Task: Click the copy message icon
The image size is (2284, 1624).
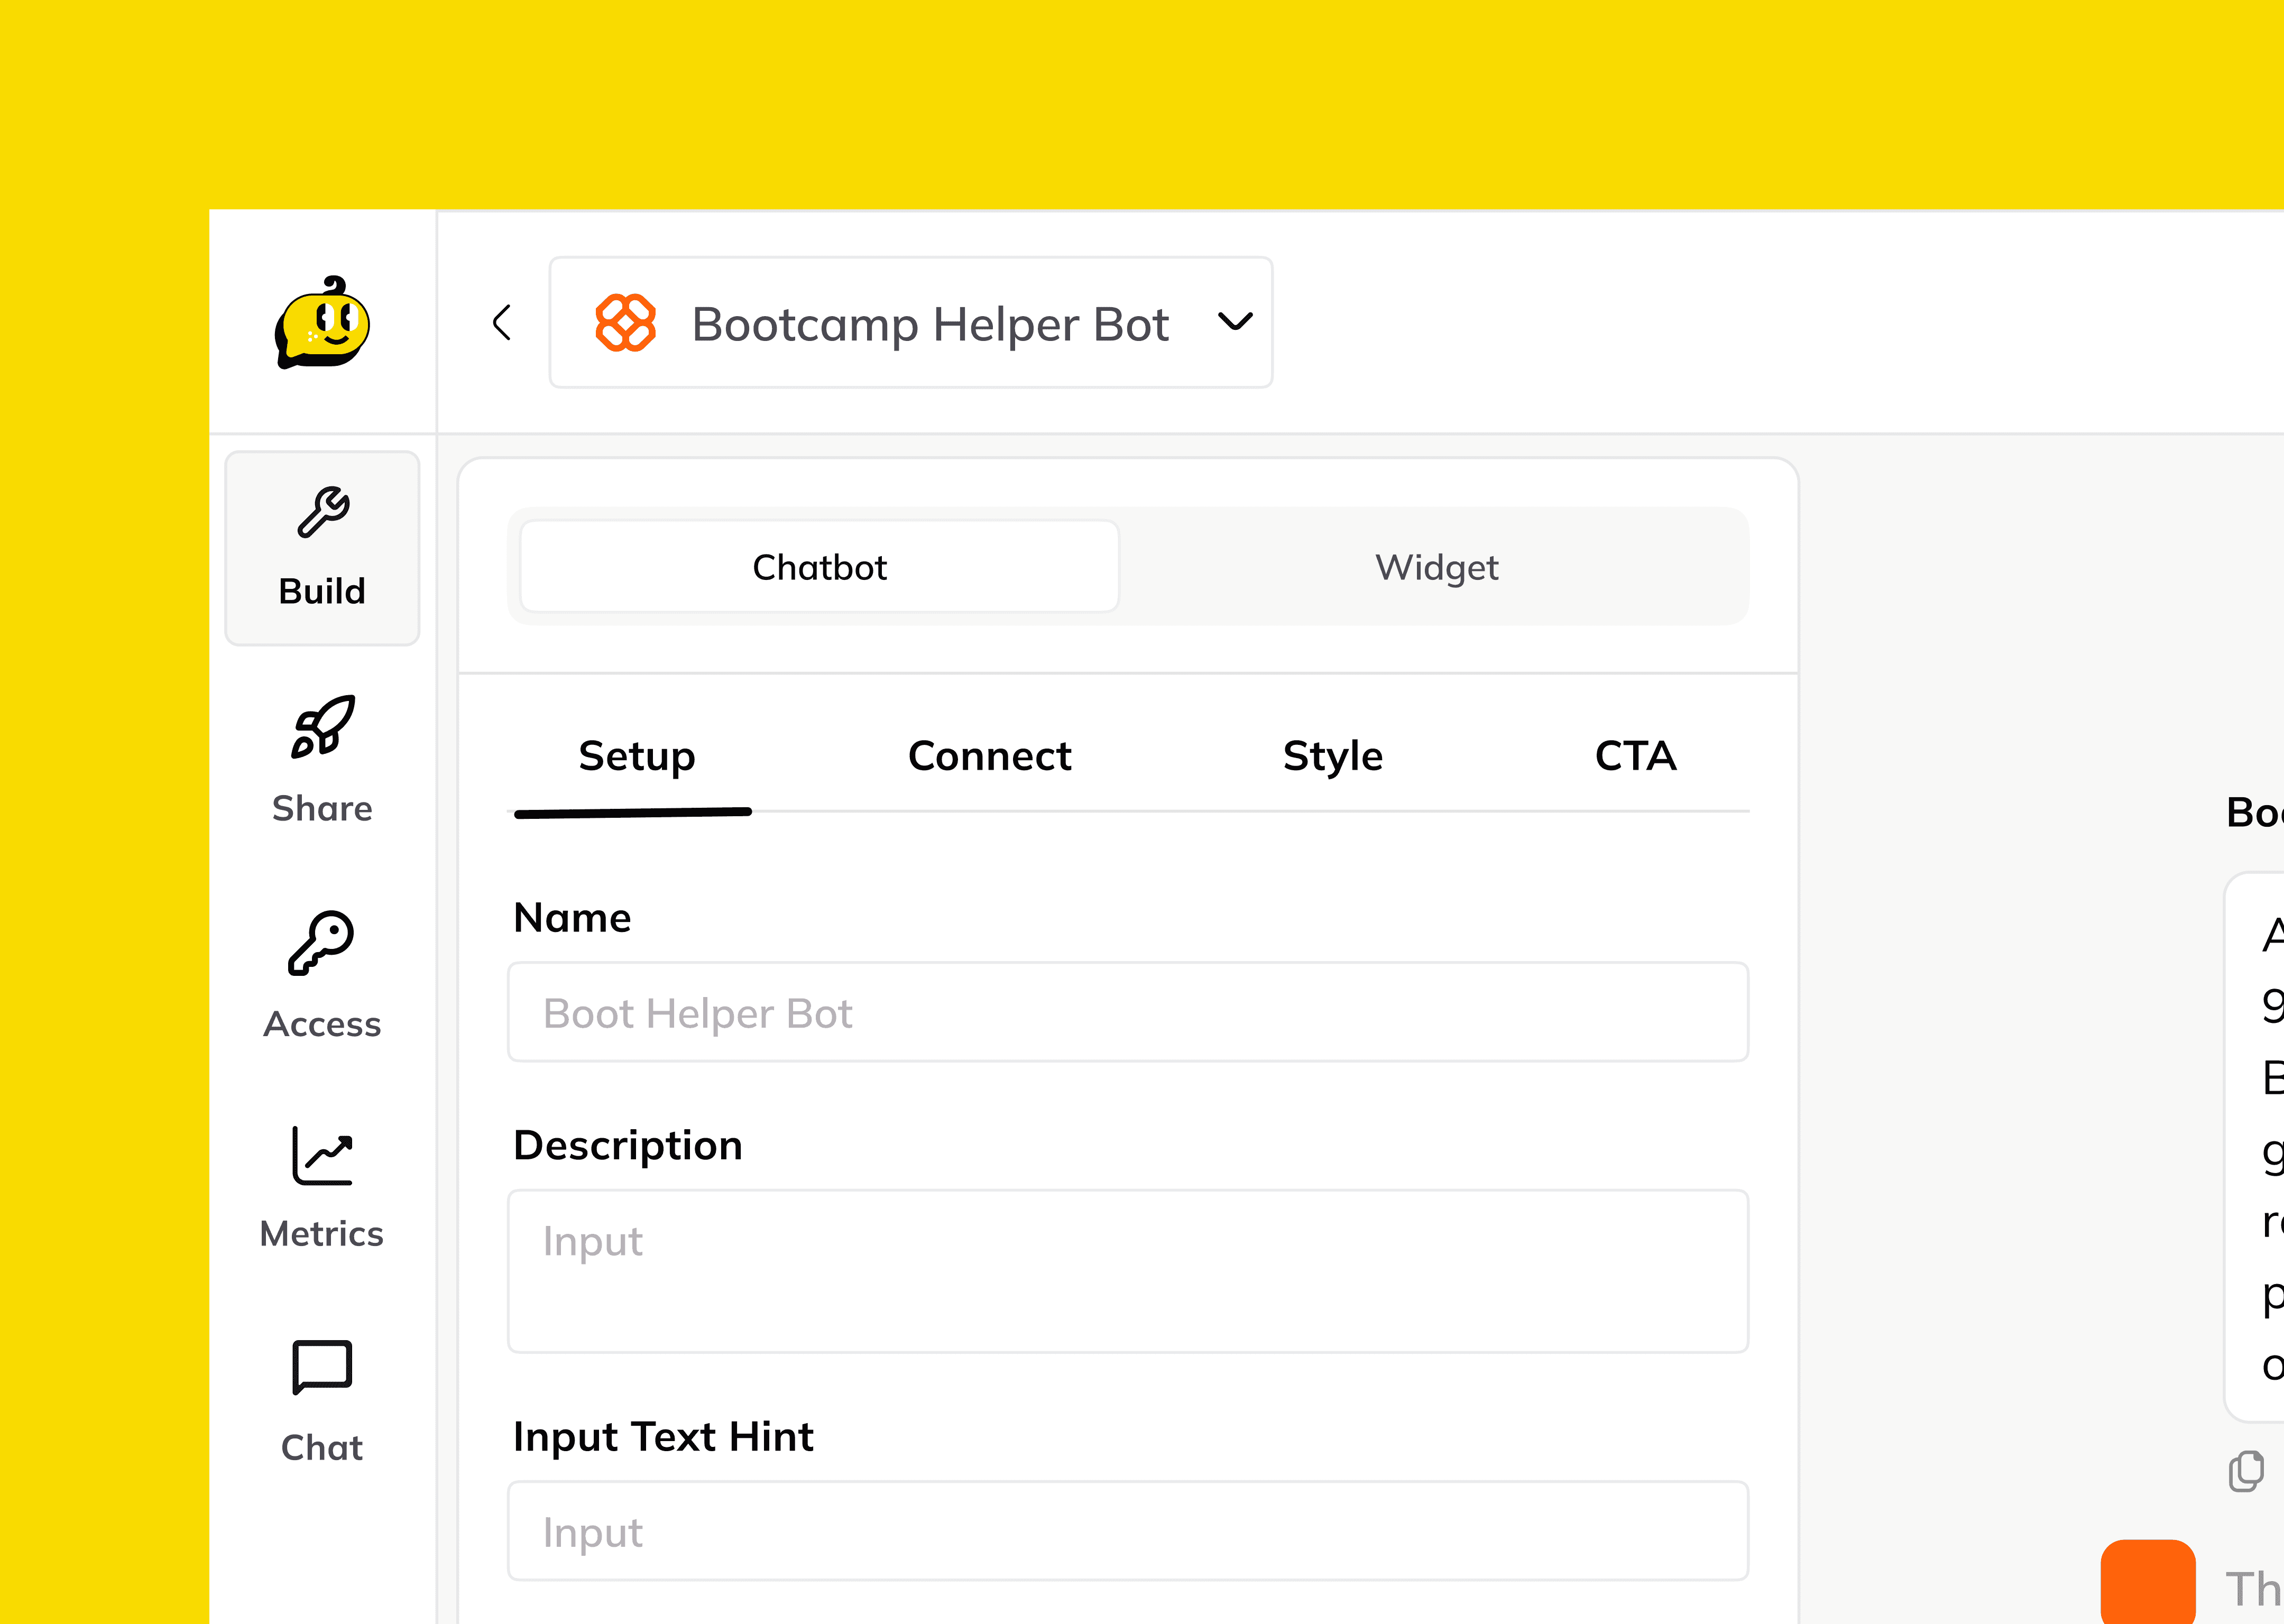Action: coord(2245,1471)
